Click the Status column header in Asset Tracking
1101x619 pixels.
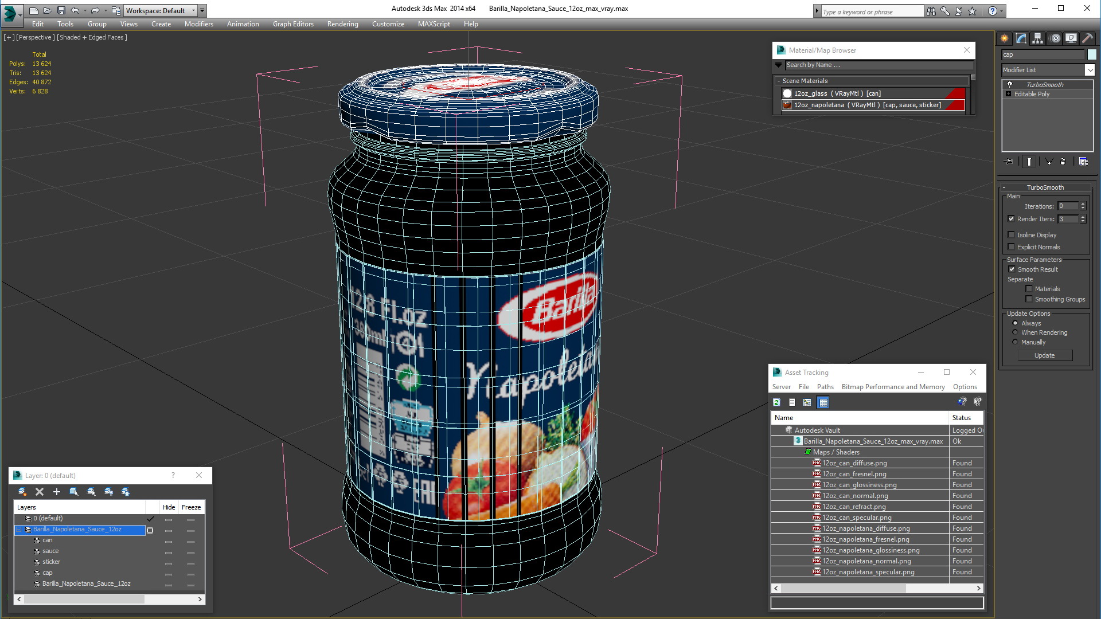[966, 418]
